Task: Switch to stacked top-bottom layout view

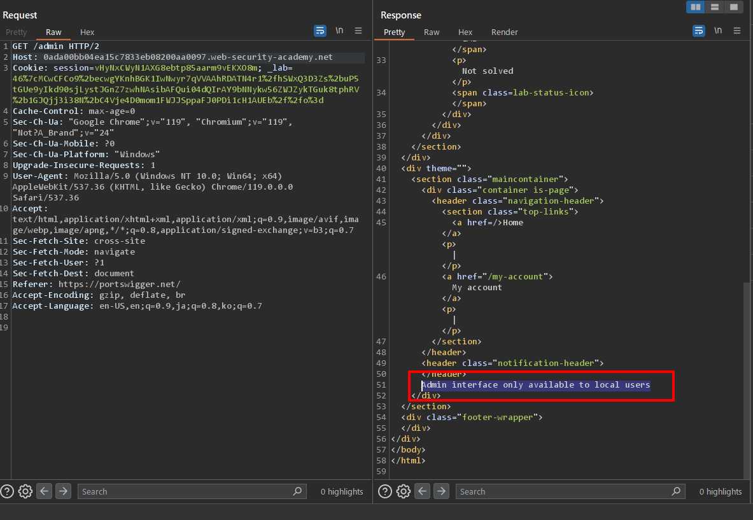Action: 715,7
